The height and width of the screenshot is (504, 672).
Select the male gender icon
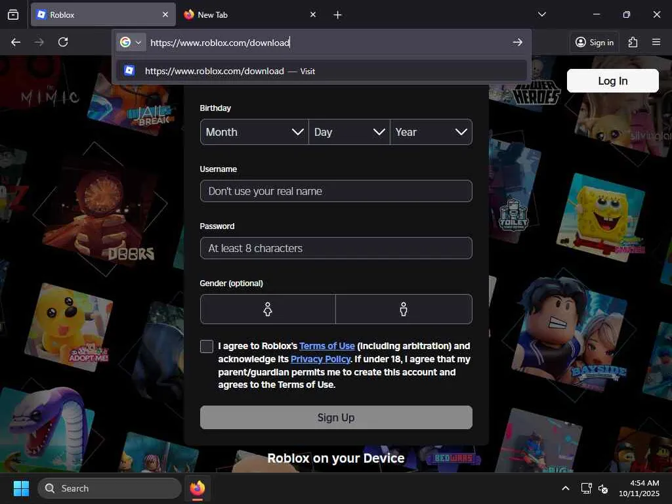click(404, 309)
